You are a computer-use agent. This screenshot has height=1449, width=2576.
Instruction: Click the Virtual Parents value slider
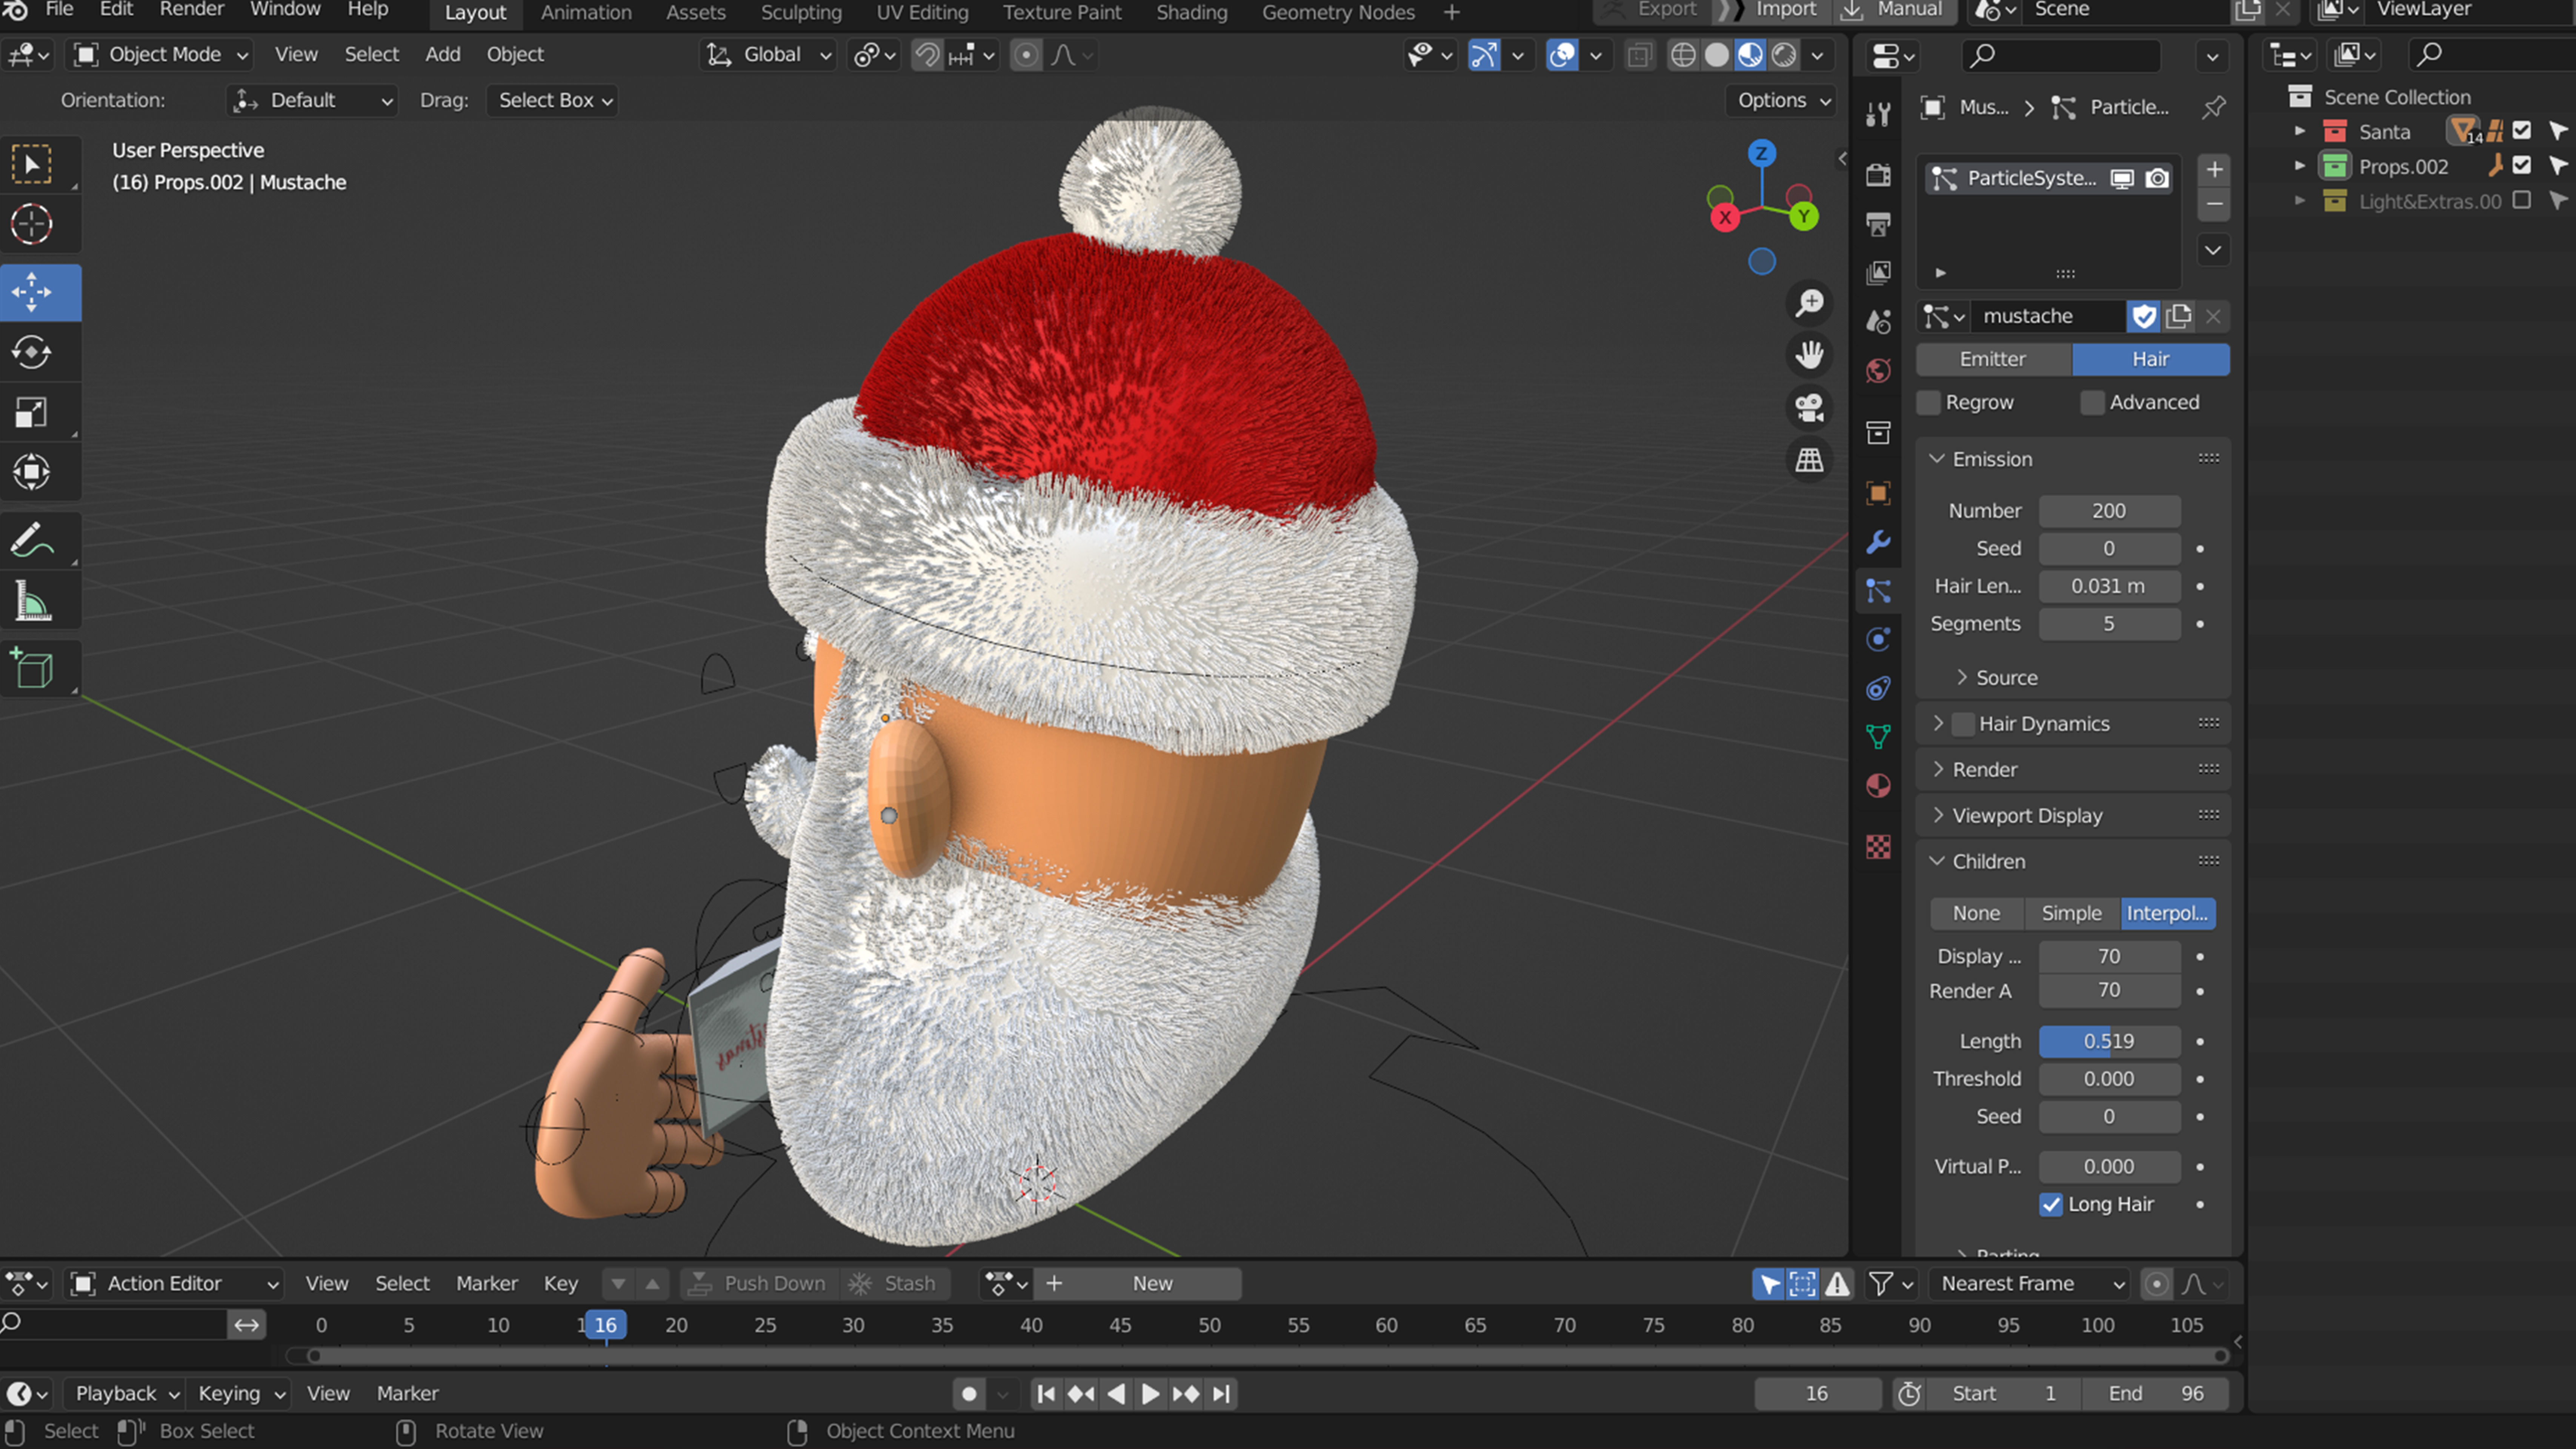point(2109,1167)
